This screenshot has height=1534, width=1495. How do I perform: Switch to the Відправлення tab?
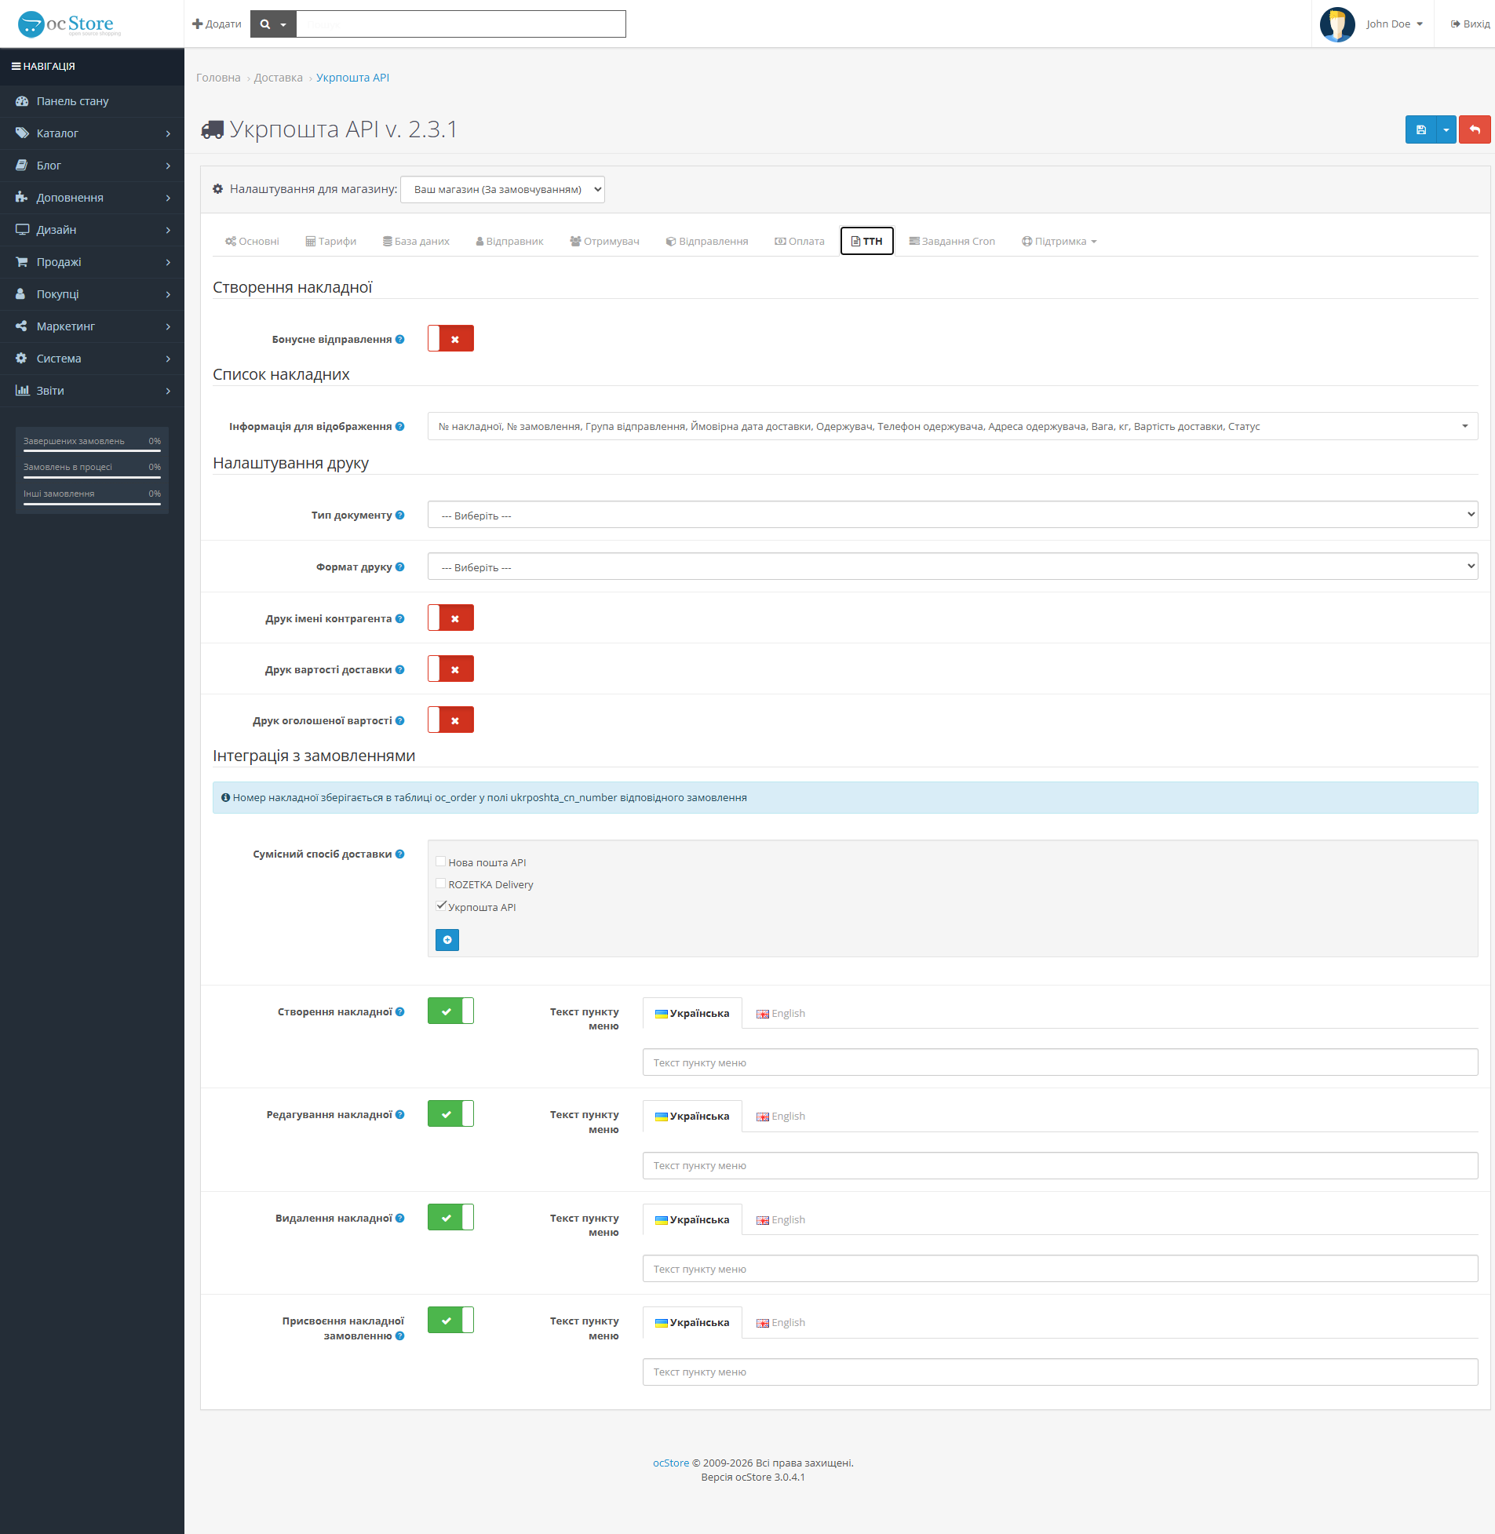point(706,241)
